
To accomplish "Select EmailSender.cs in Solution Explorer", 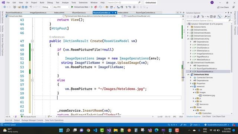I will click(x=203, y=48).
